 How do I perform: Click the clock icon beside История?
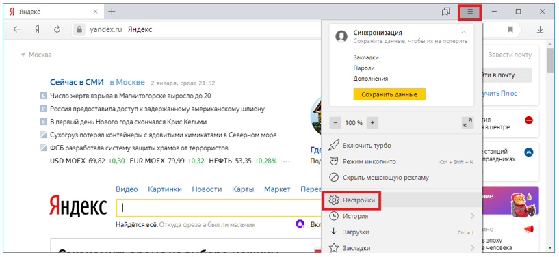334,216
